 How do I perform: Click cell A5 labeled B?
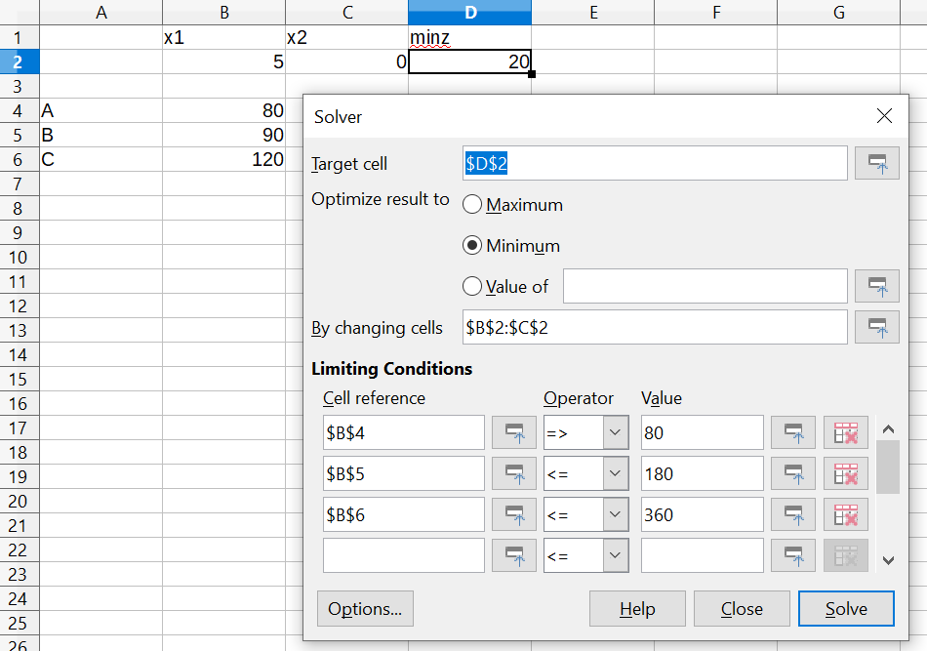pos(101,135)
